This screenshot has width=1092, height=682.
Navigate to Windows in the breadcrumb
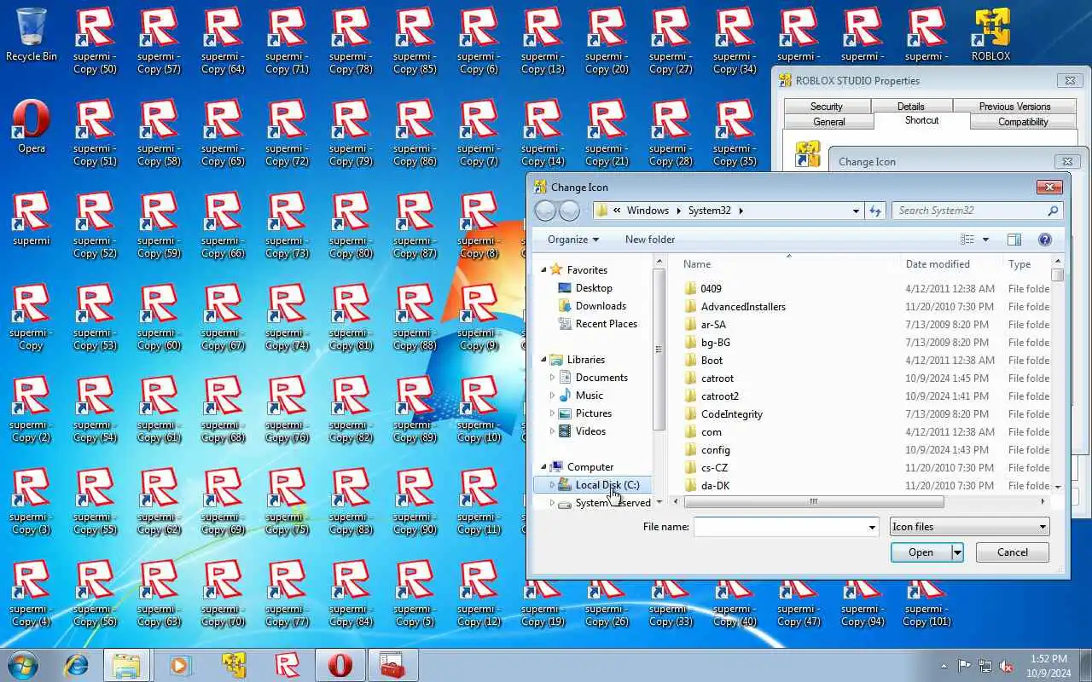pos(648,211)
